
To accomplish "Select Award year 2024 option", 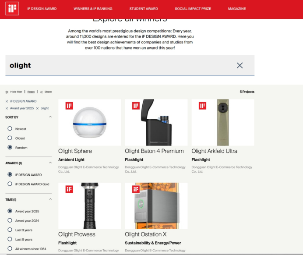I will point(10,221).
